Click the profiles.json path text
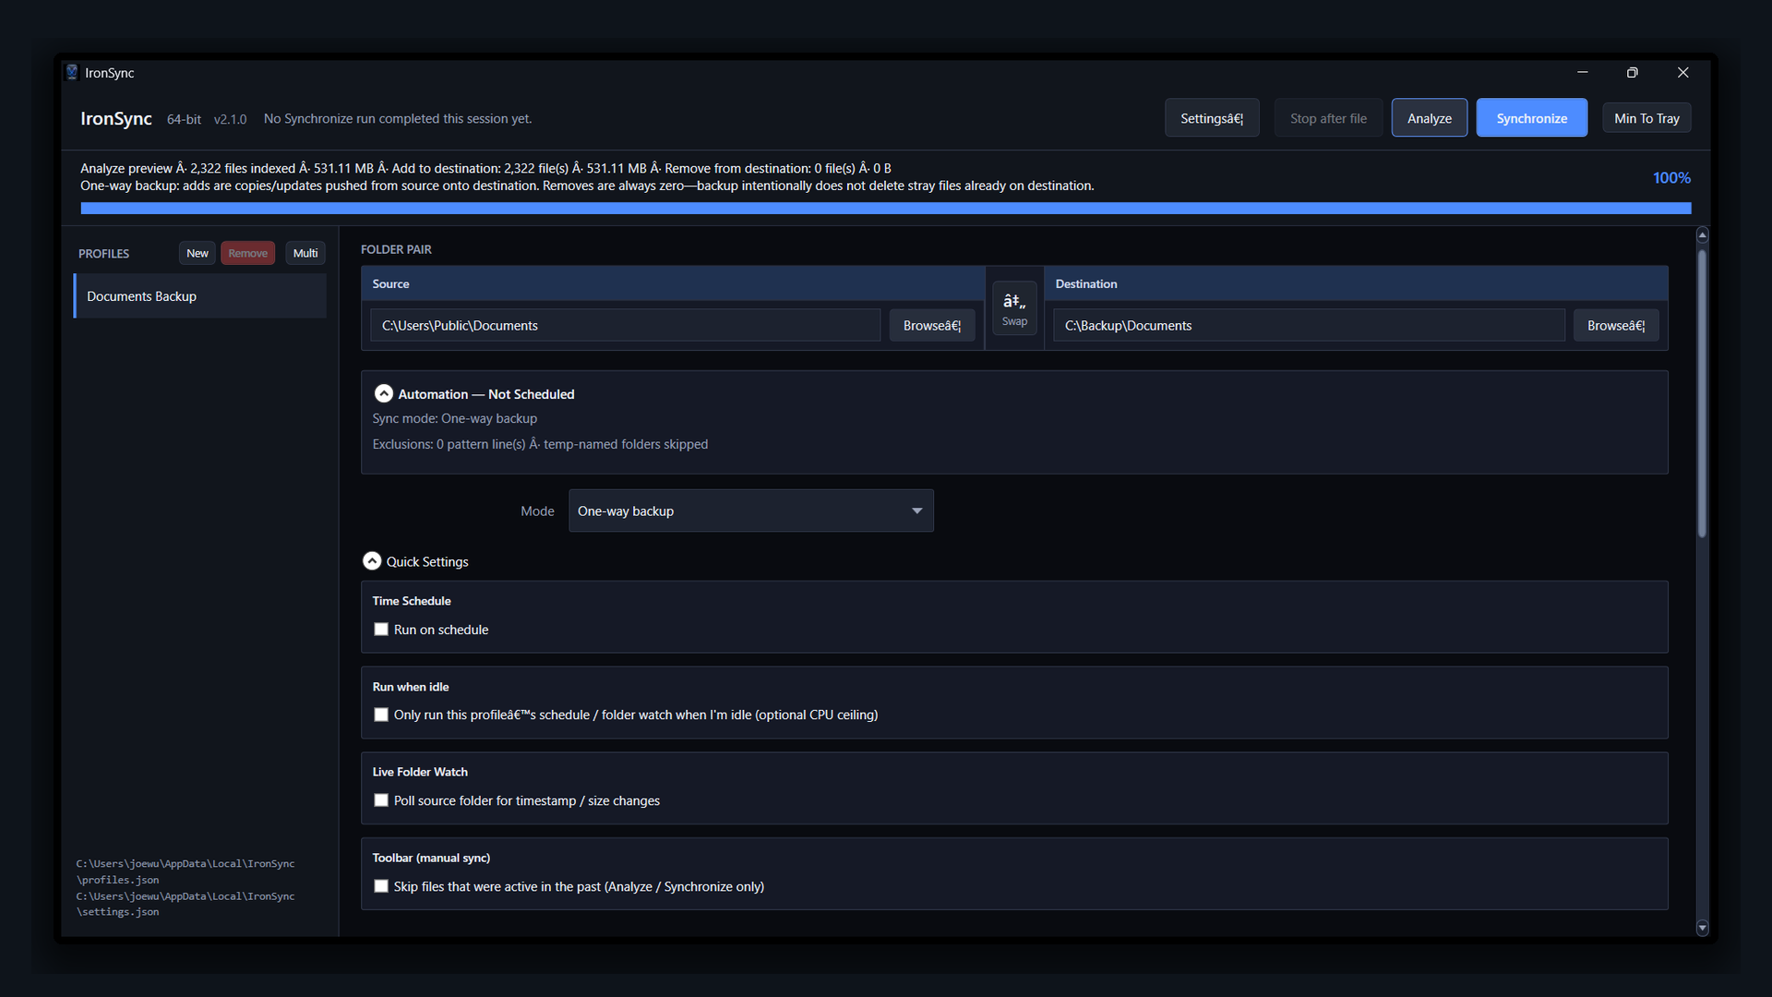This screenshot has width=1772, height=997. (x=186, y=871)
